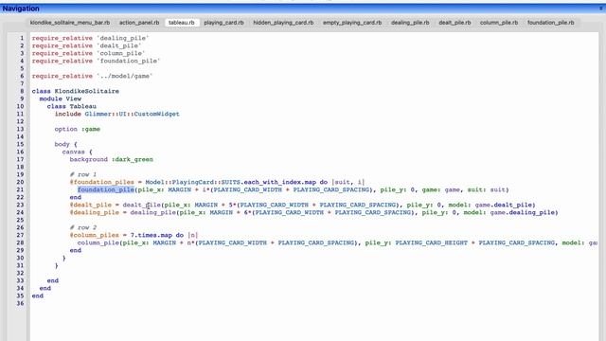Click the 'Navigation' window title

[x=21, y=9]
